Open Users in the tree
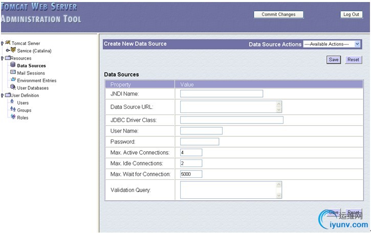 [23, 103]
